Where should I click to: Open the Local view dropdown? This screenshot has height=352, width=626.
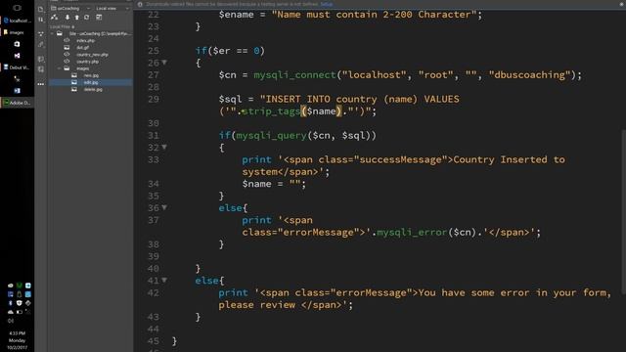[112, 9]
